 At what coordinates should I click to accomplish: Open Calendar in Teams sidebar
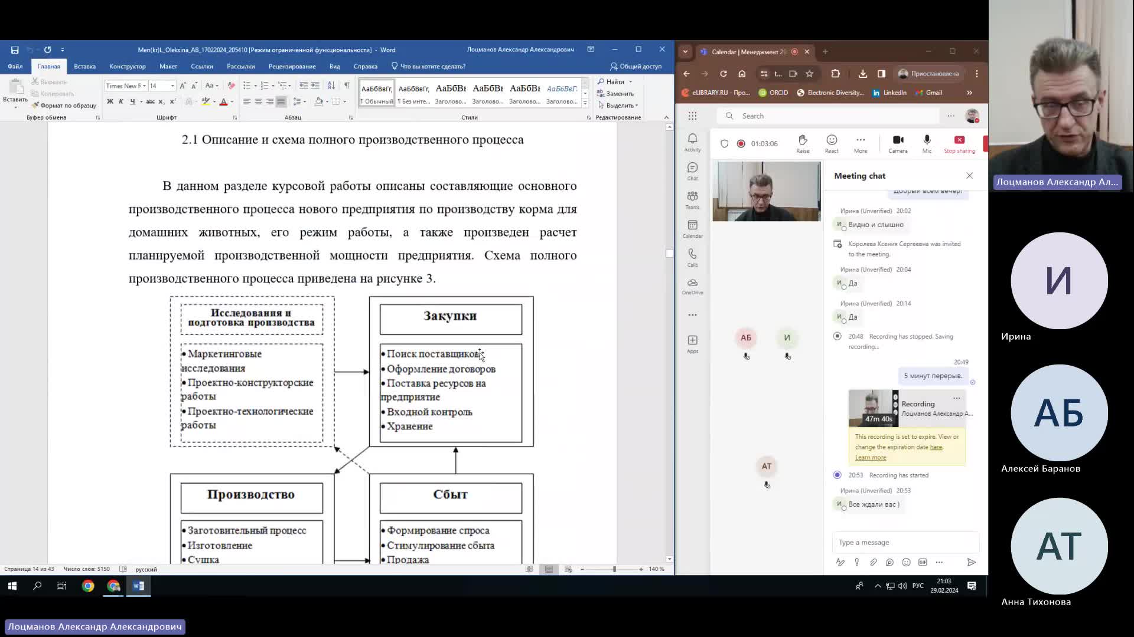(x=692, y=229)
